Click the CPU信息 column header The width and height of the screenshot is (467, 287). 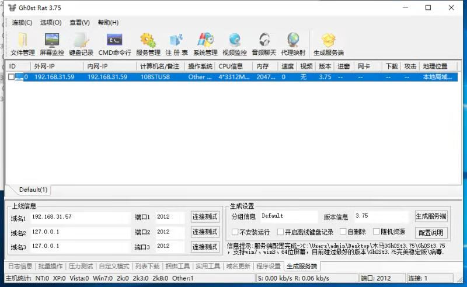point(234,66)
